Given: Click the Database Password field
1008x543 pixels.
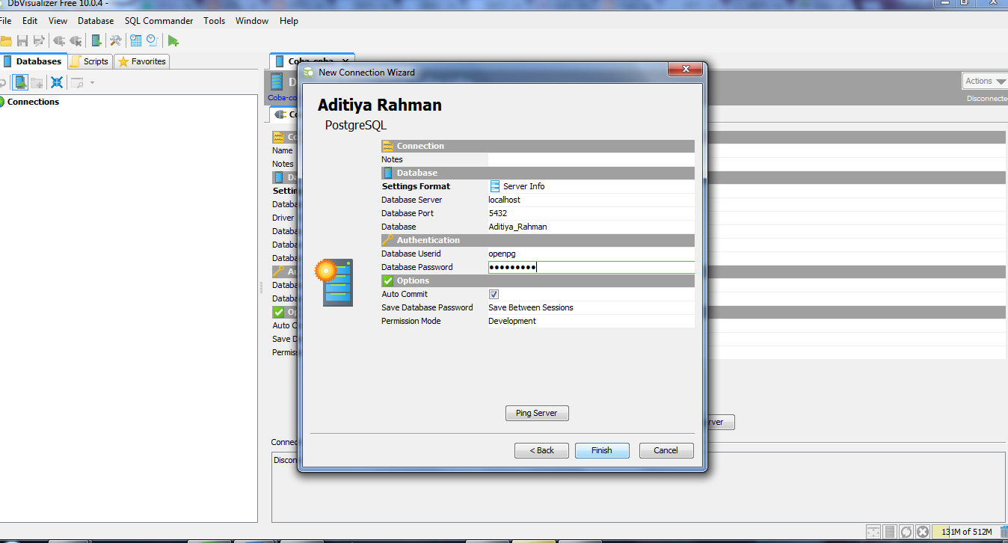Looking at the screenshot, I should [591, 267].
